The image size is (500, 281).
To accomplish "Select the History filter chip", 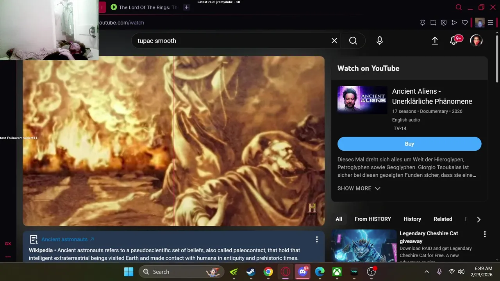I will point(412,219).
